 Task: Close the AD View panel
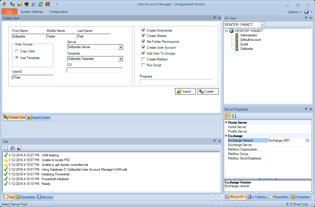coord(311,18)
